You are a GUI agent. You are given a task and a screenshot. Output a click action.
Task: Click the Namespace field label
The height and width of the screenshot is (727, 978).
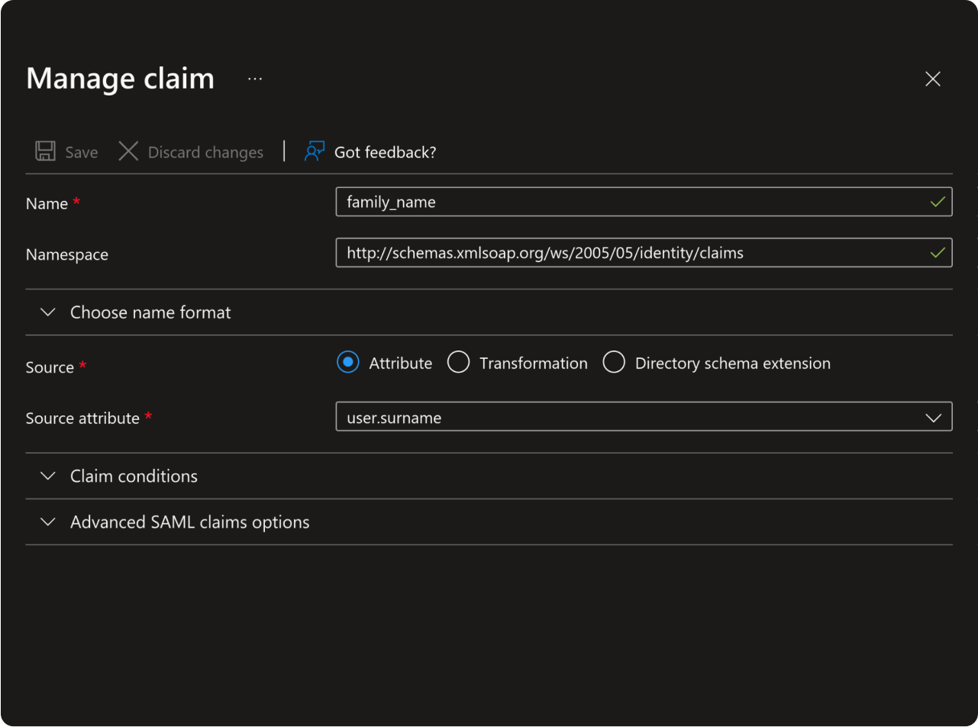tap(67, 255)
